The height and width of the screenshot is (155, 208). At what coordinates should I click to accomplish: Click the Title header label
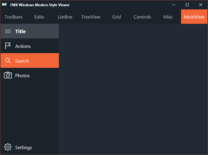click(20, 31)
